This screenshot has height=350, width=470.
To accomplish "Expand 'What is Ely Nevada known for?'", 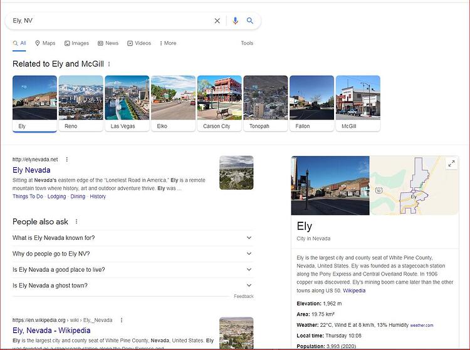I will pyautogui.click(x=133, y=238).
